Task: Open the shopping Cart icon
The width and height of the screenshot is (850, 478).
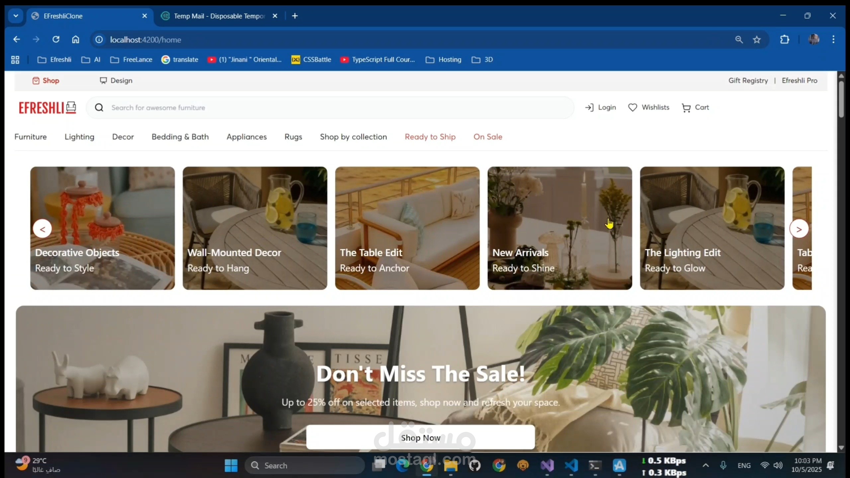Action: pyautogui.click(x=686, y=108)
